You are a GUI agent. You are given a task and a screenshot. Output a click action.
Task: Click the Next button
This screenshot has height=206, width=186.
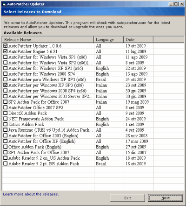coord(166,198)
